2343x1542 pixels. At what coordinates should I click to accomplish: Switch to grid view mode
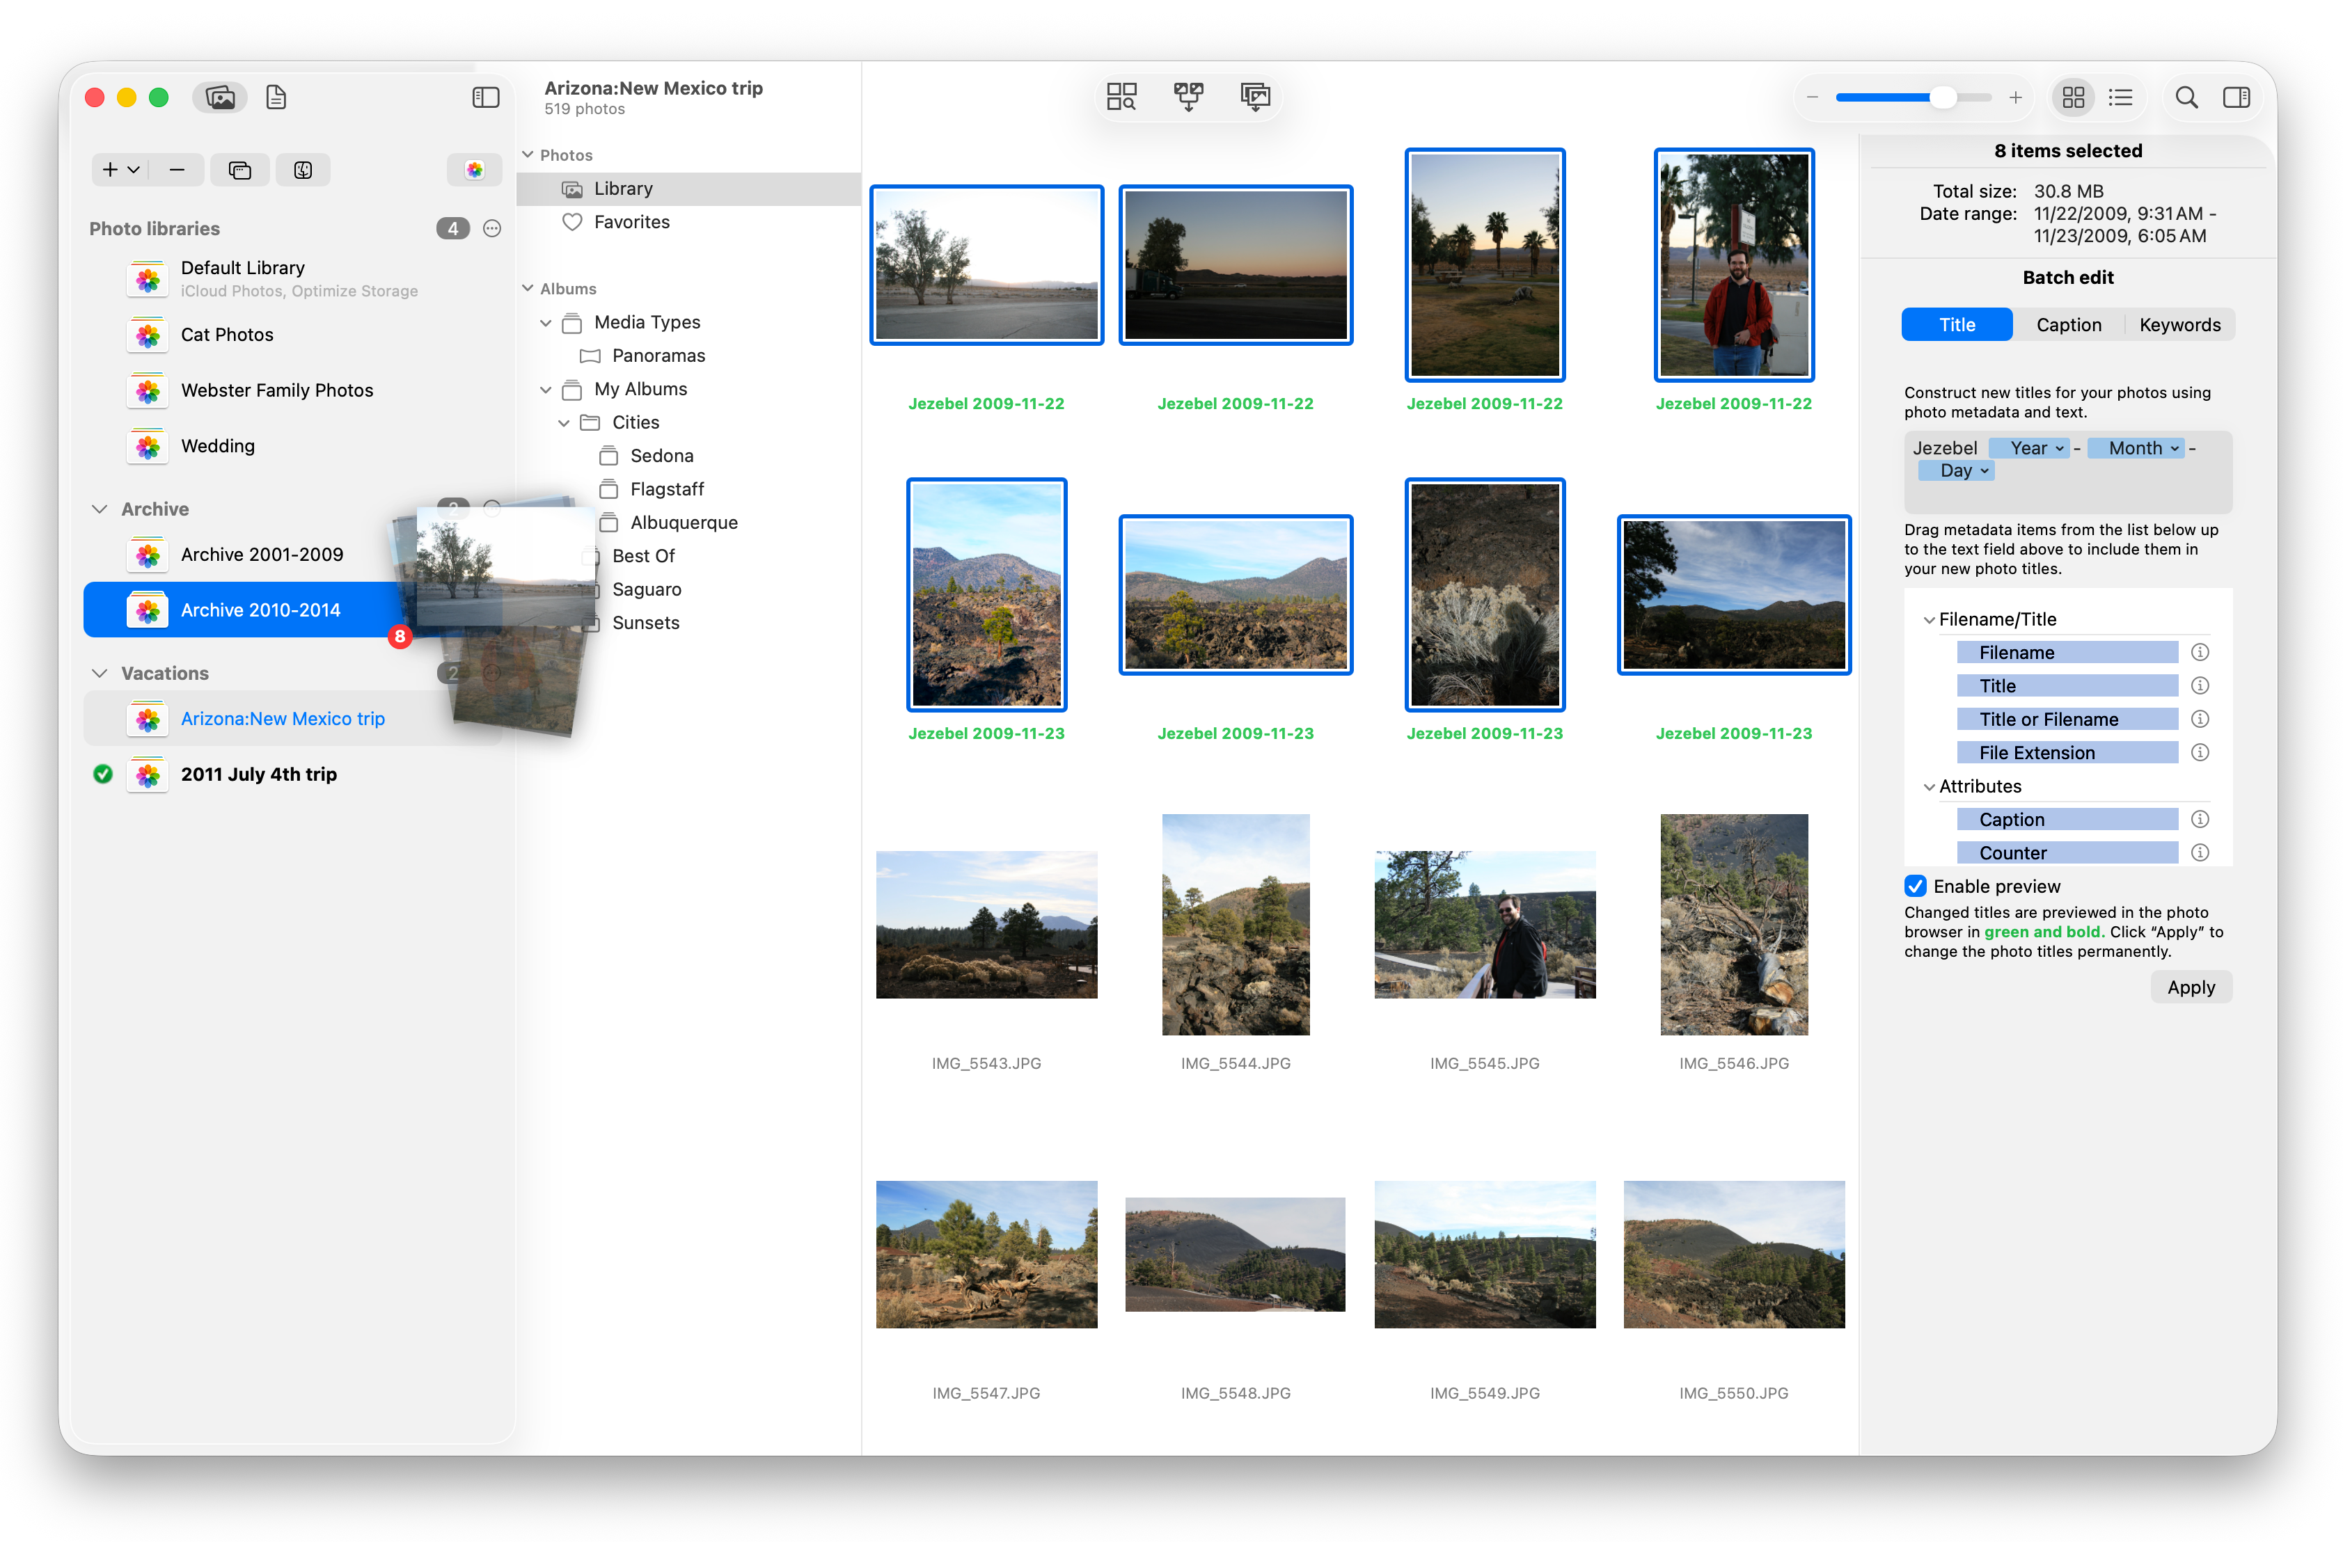click(x=2073, y=97)
